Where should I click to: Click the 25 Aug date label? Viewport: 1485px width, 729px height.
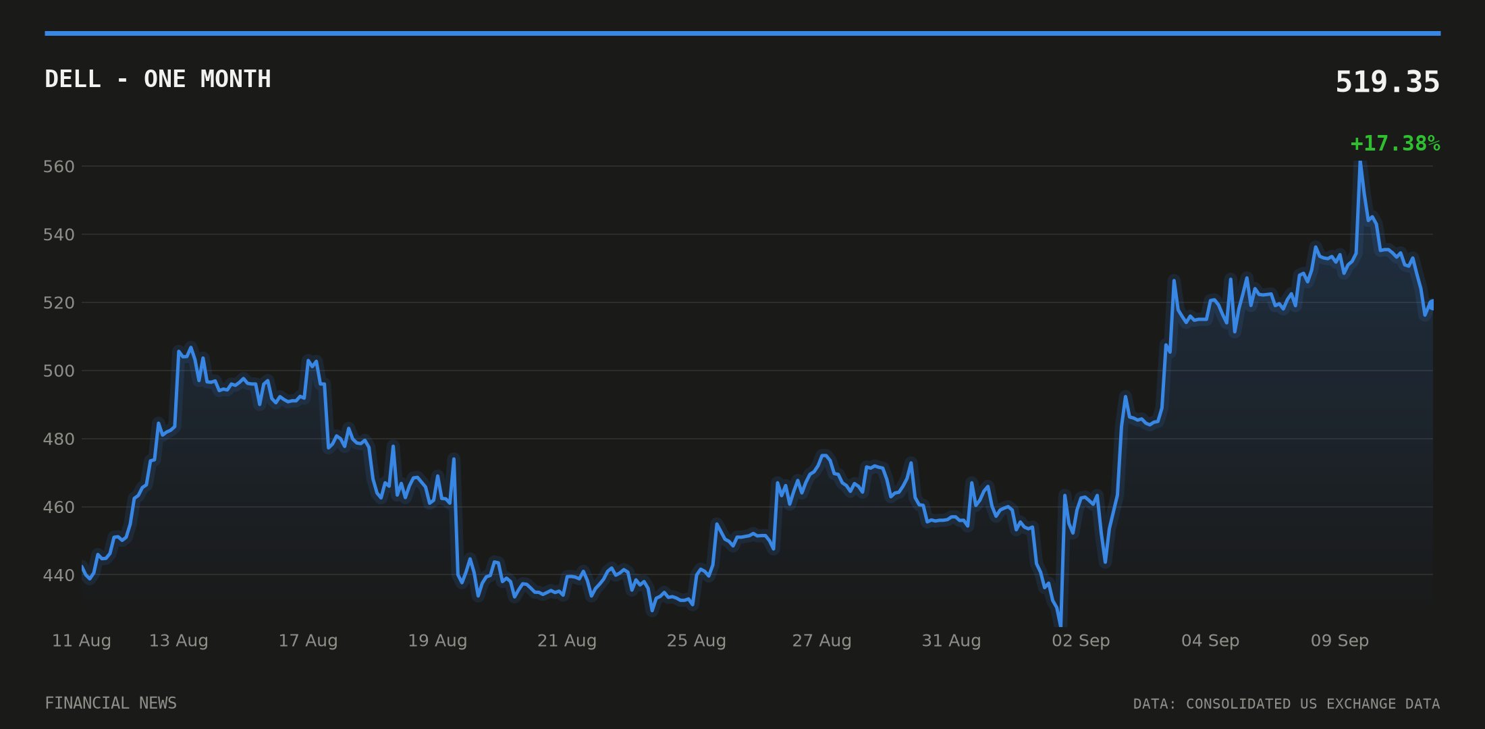[697, 641]
